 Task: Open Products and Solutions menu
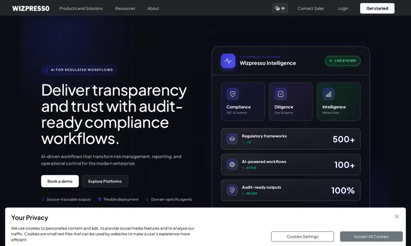click(x=81, y=8)
